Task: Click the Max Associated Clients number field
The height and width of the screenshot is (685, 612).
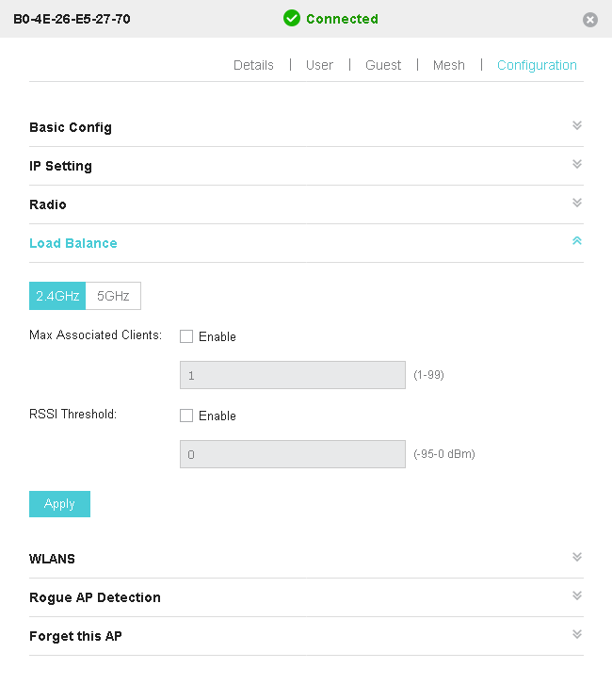Action: [x=293, y=375]
